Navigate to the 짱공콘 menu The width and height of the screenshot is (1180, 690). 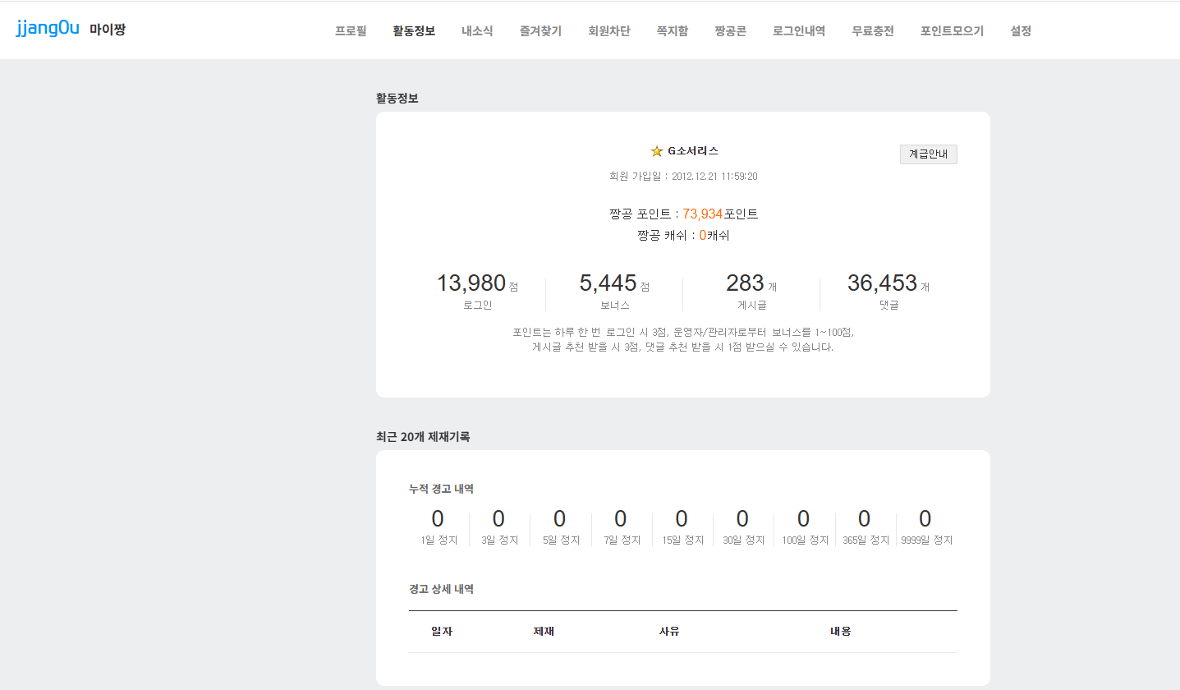coord(731,31)
